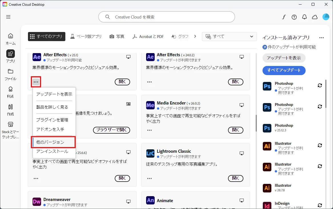333x209 pixels.
Task: Choose プラグインを管理 in context menu
Action: [54, 120]
